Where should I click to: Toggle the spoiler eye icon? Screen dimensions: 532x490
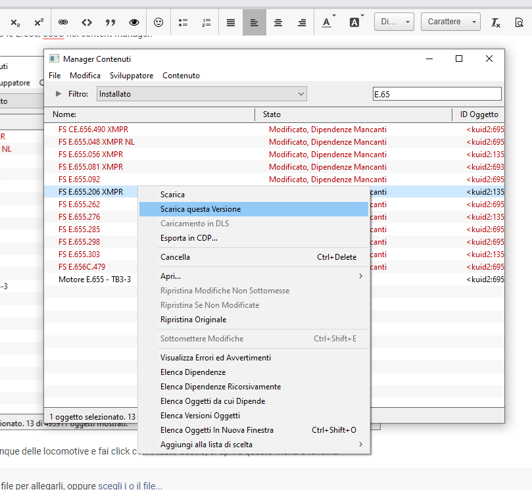coord(134,22)
